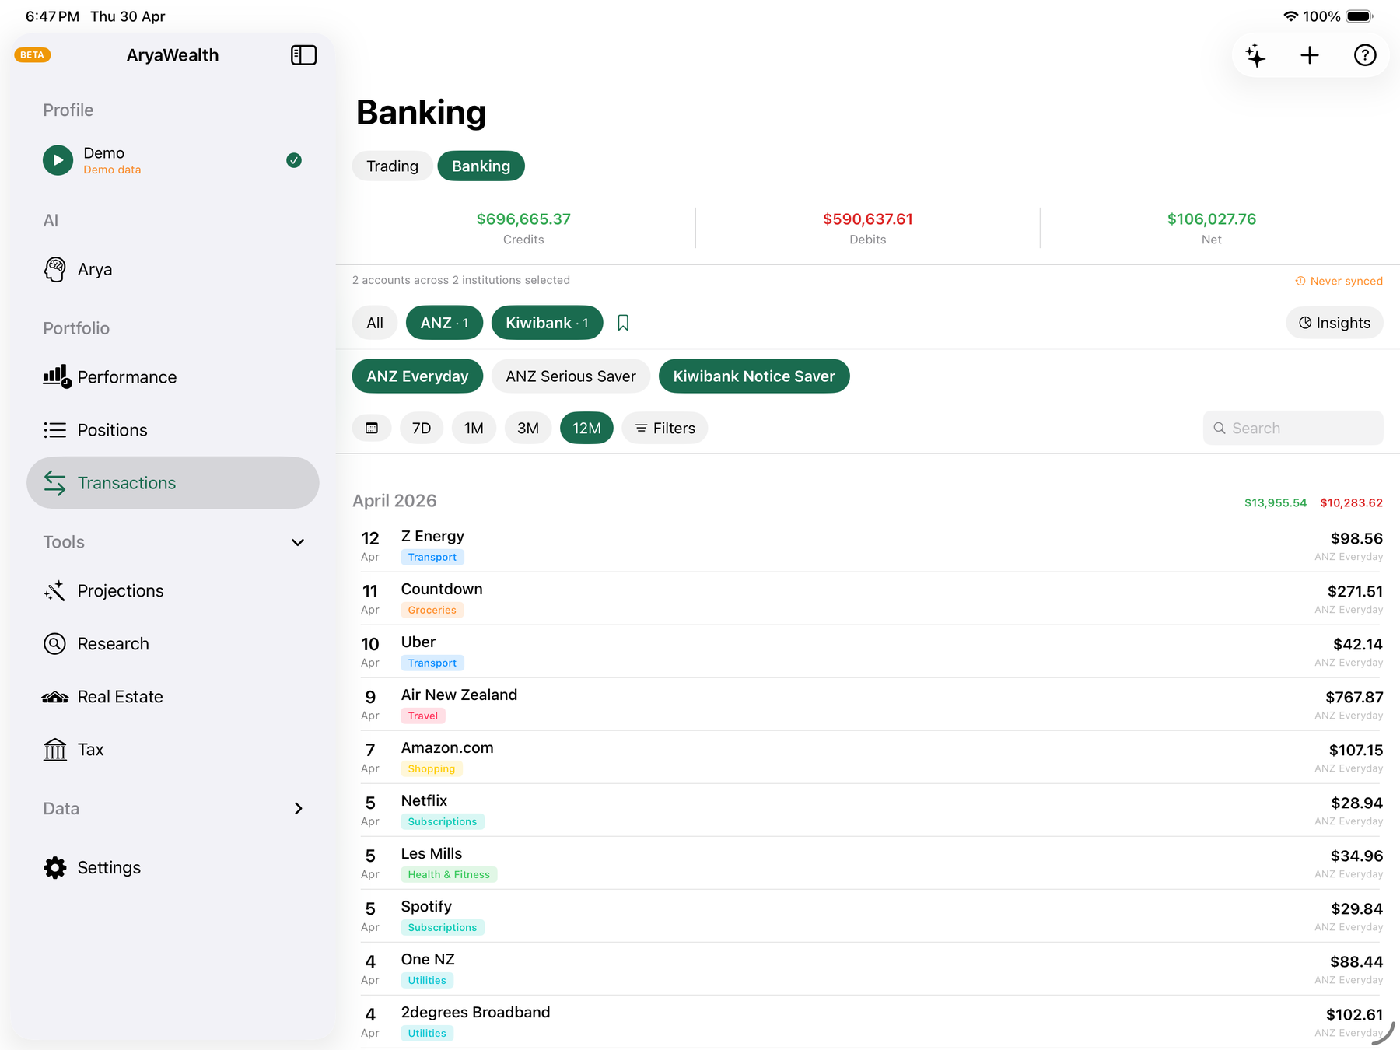Image resolution: width=1400 pixels, height=1050 pixels.
Task: Open Tax in the sidebar
Action: (173, 750)
